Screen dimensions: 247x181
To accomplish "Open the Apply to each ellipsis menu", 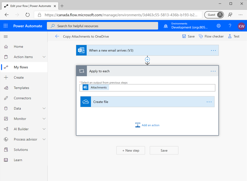I will pos(213,71).
